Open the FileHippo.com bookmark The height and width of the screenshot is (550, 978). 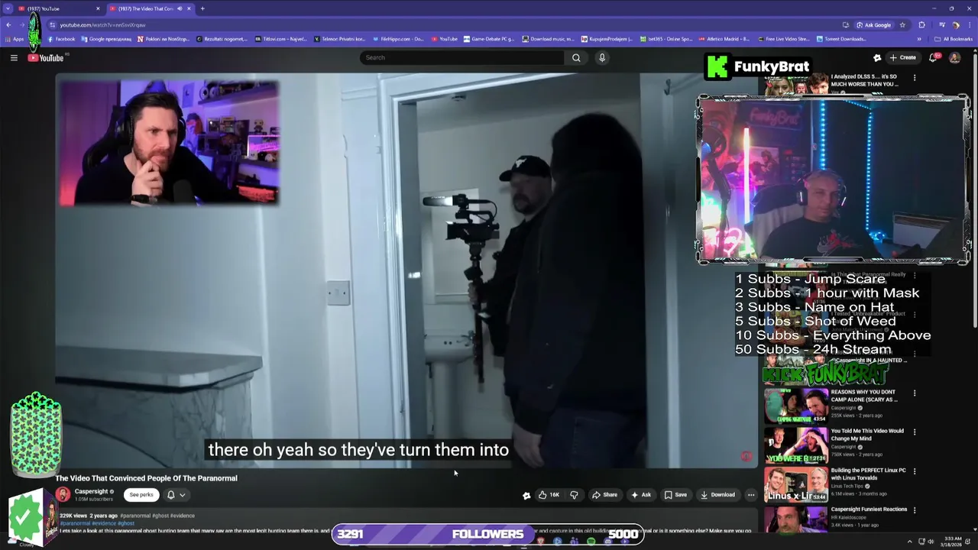coord(397,39)
